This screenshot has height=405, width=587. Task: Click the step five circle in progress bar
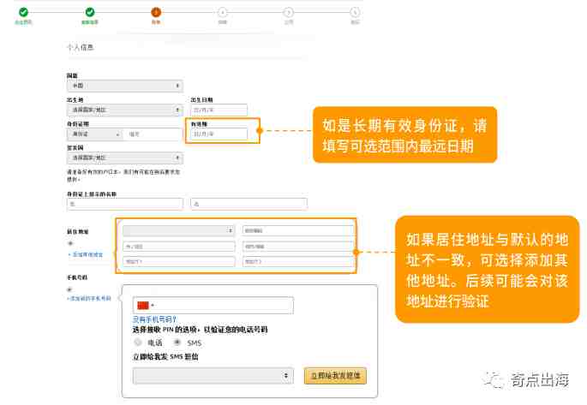(288, 12)
